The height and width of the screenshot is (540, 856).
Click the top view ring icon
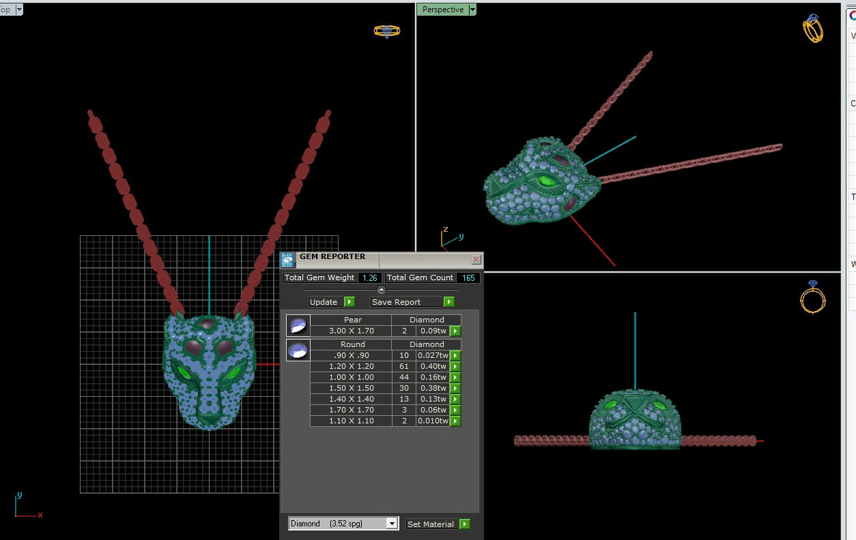tap(386, 31)
